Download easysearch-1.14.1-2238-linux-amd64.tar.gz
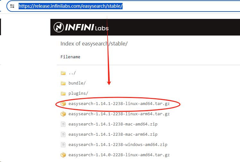240x162 pixels. pyautogui.click(x=119, y=104)
